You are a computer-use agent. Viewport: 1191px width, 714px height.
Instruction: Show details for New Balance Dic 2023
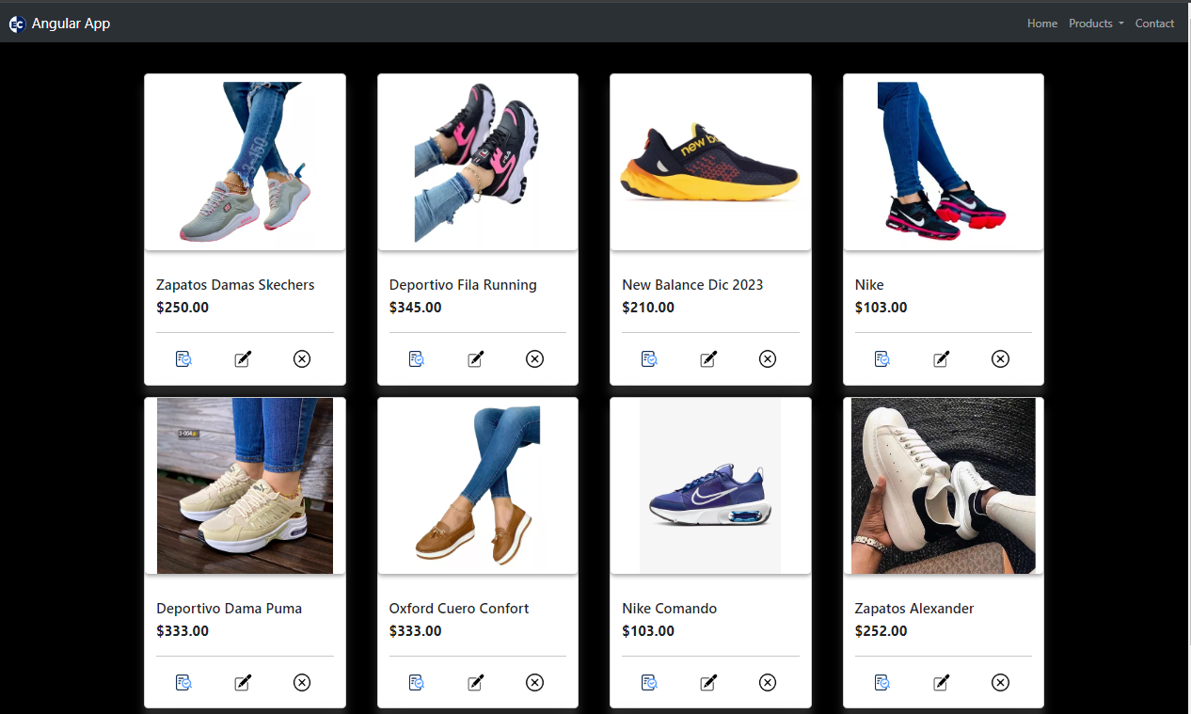click(x=649, y=358)
